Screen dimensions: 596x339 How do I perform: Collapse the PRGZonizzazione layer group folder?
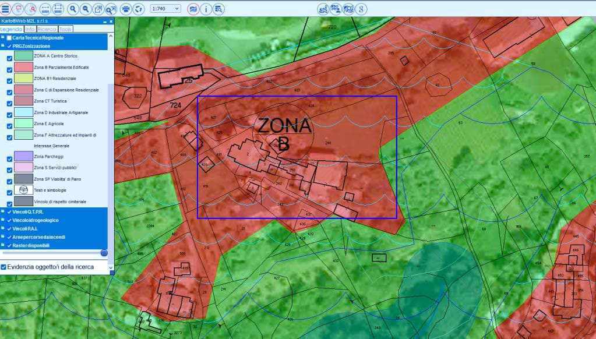(3, 46)
